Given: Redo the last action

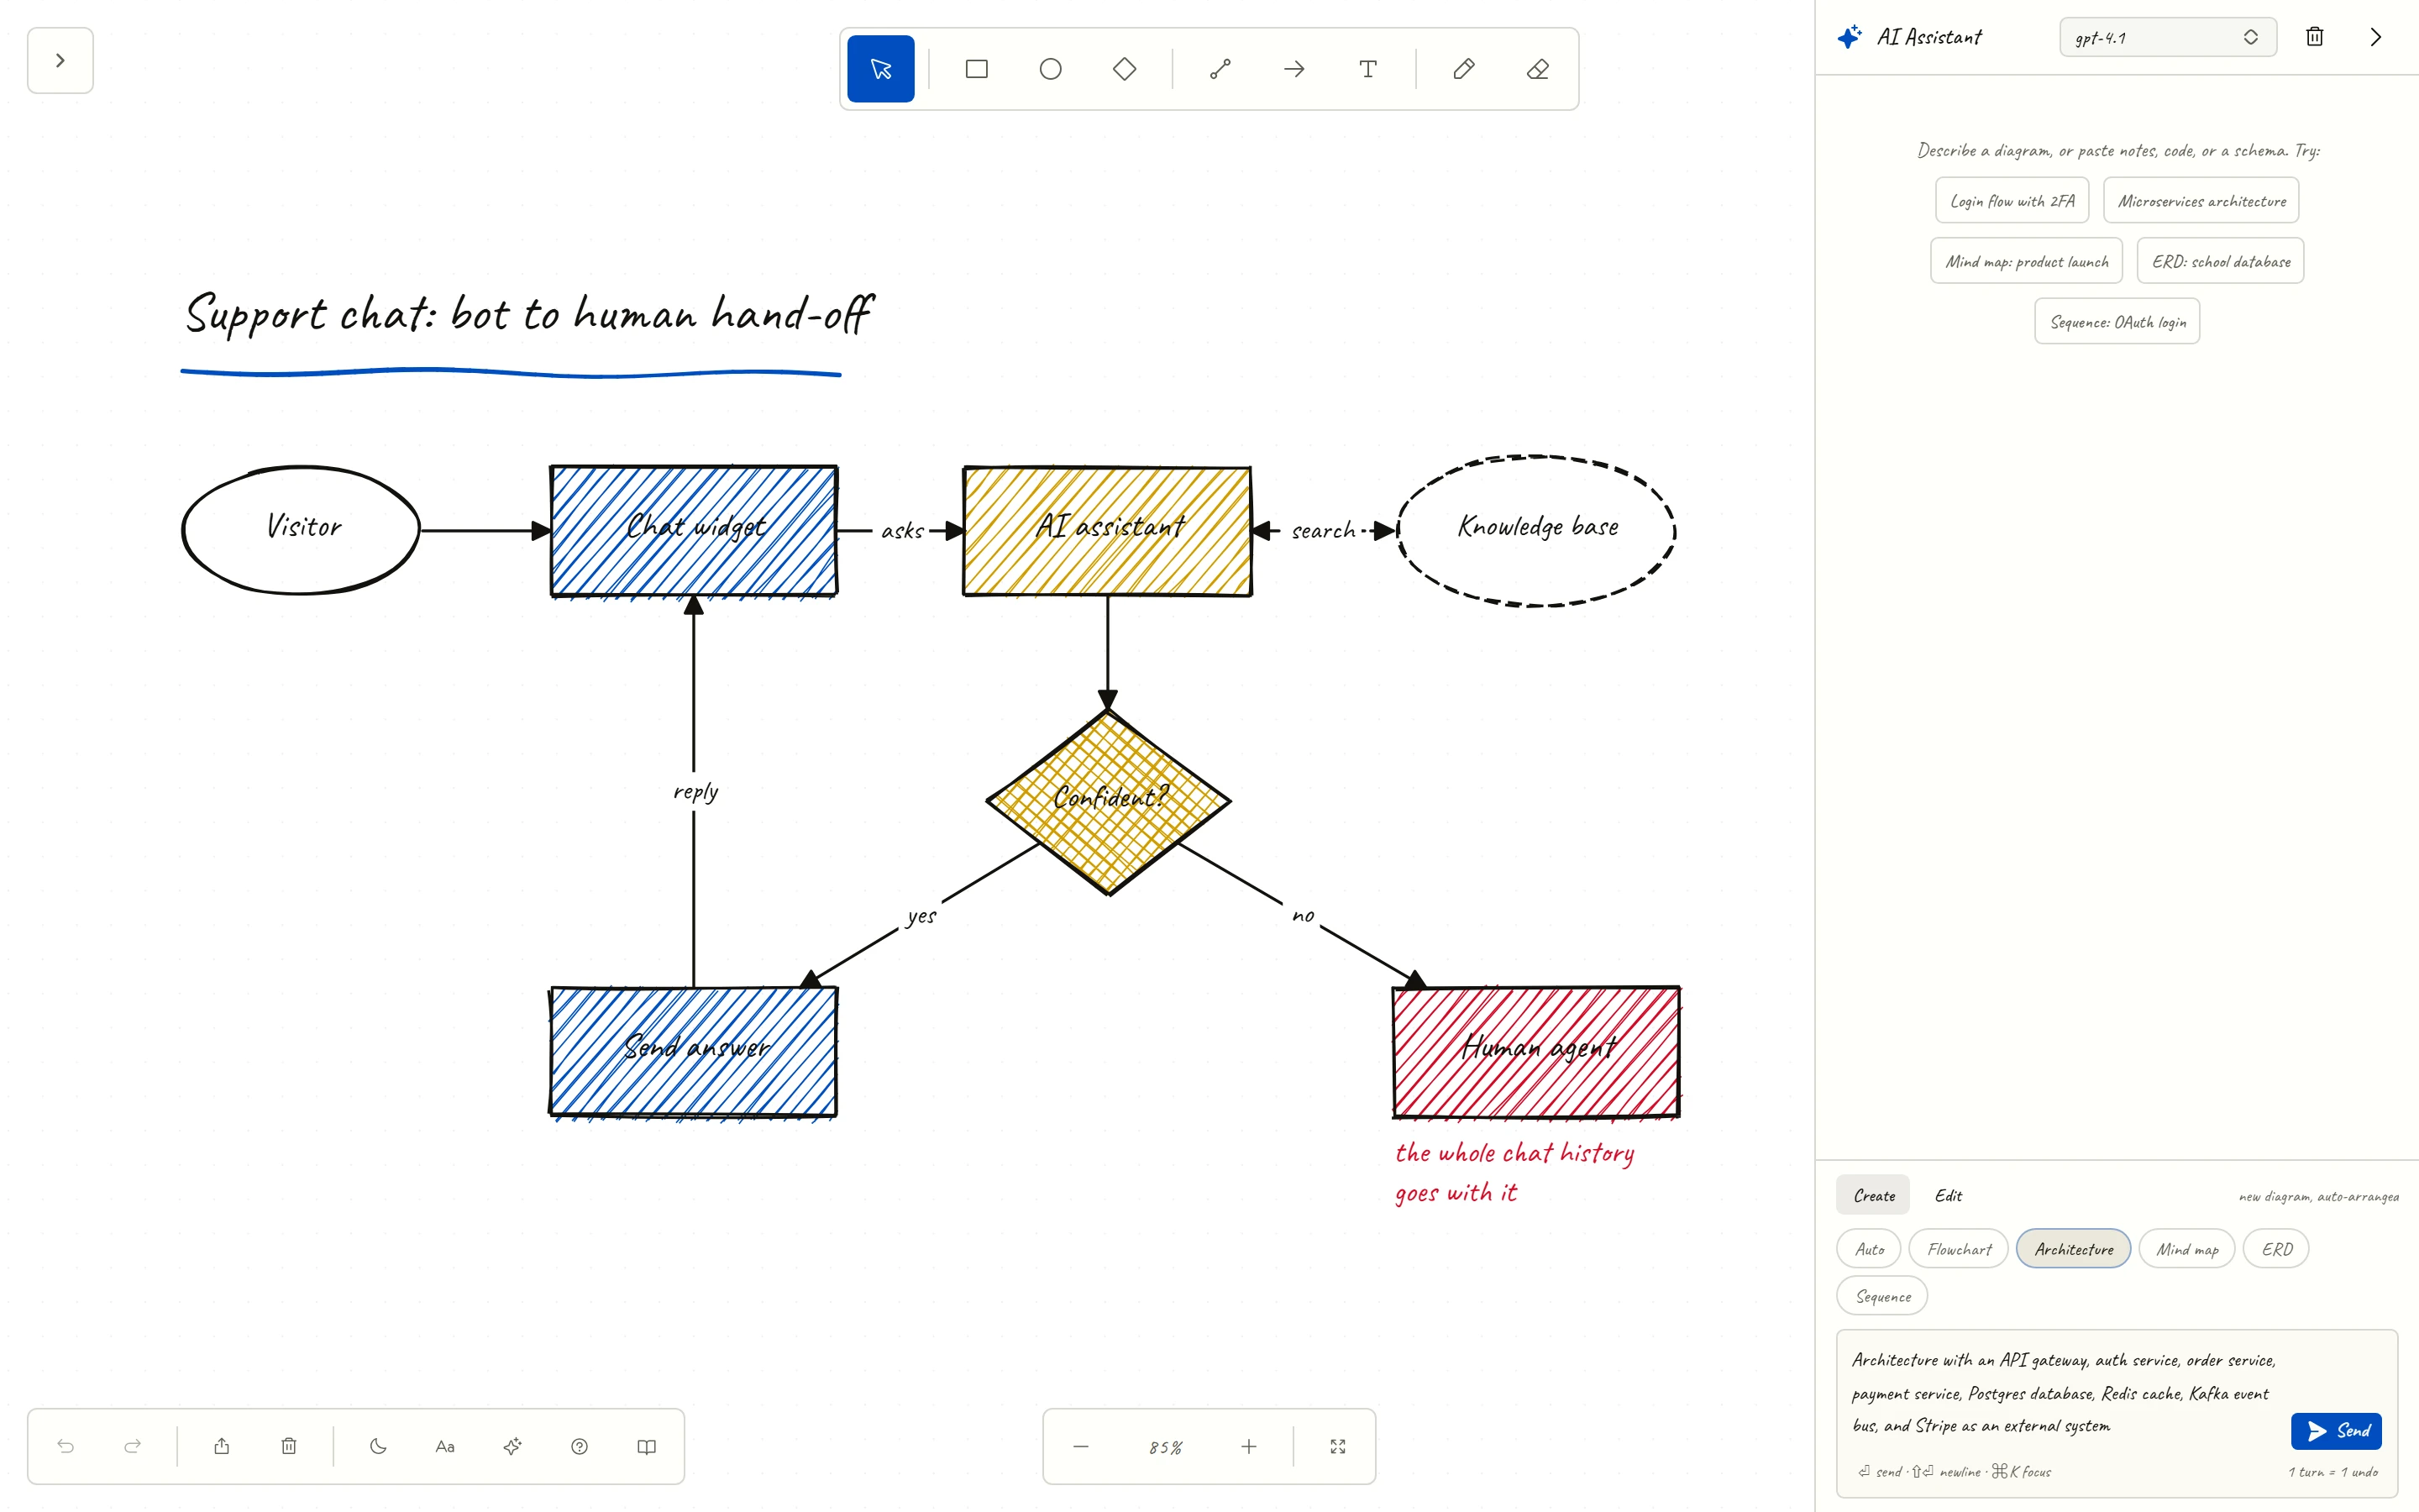Looking at the screenshot, I should (x=132, y=1446).
